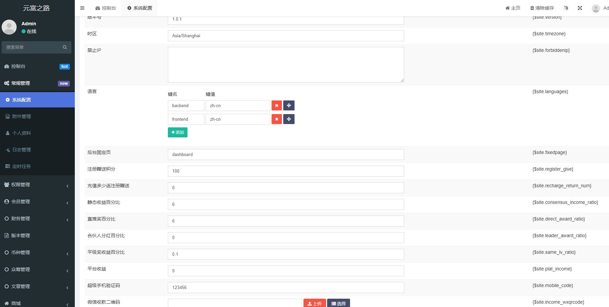Expand the 权限管理 sidebar menu
Image resolution: width=609 pixels, height=307 pixels.
click(37, 185)
